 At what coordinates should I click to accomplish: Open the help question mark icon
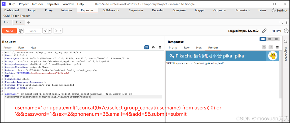coord(286,31)
